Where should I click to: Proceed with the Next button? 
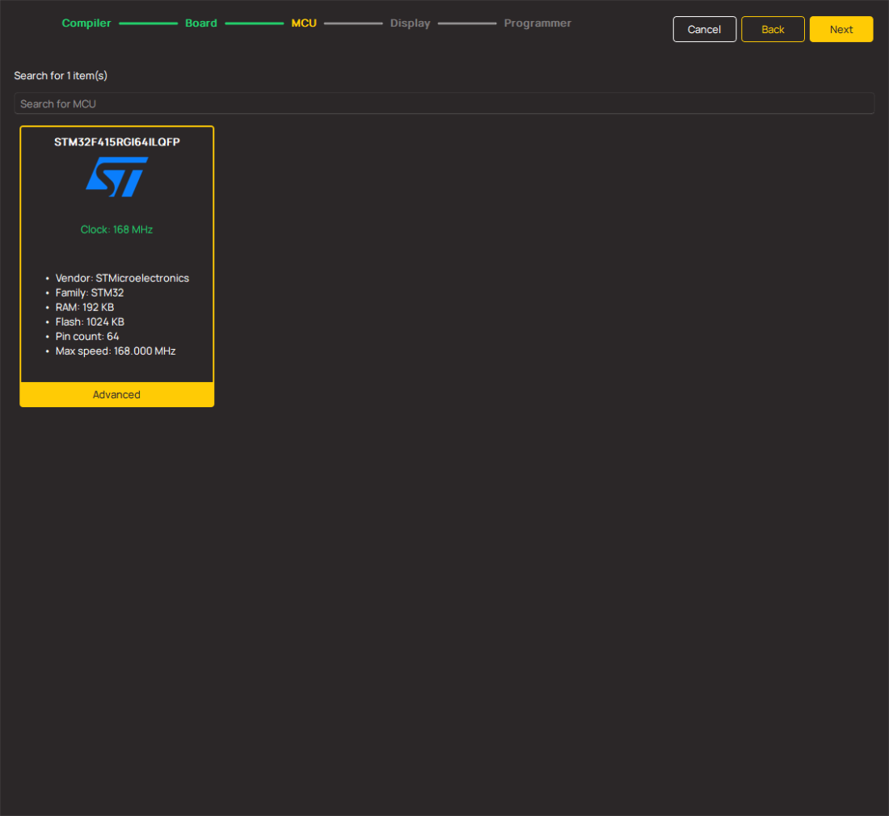[x=841, y=29]
